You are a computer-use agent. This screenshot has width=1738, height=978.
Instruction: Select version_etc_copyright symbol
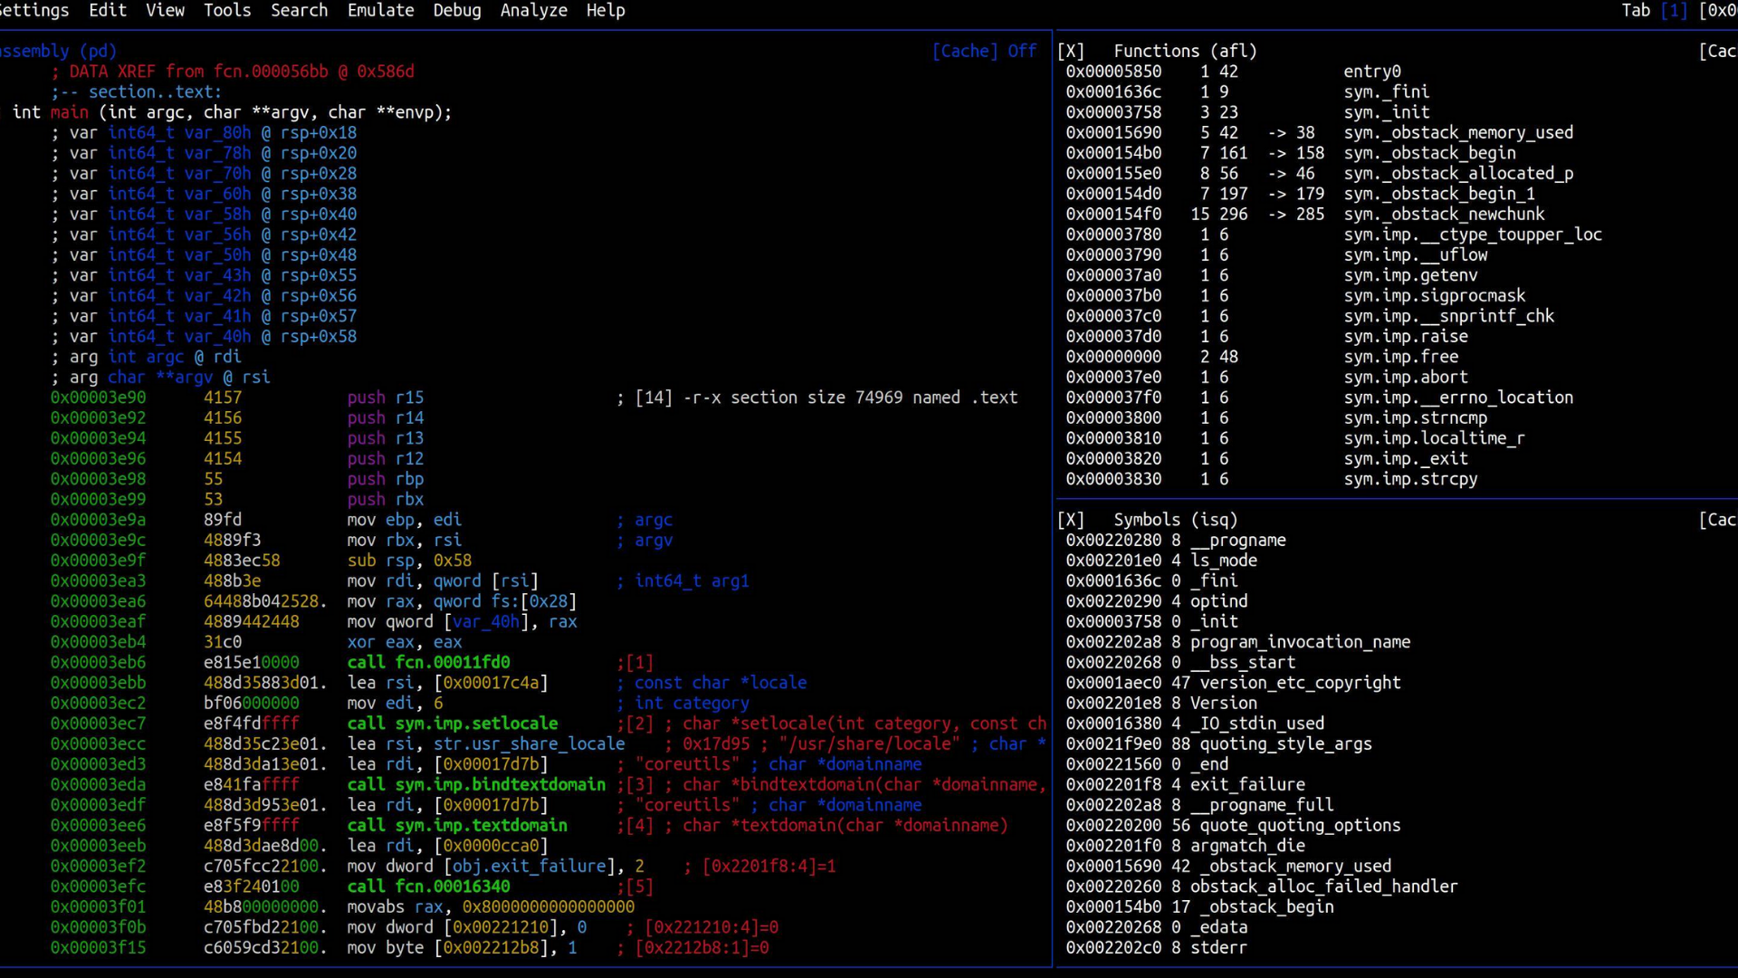coord(1300,682)
